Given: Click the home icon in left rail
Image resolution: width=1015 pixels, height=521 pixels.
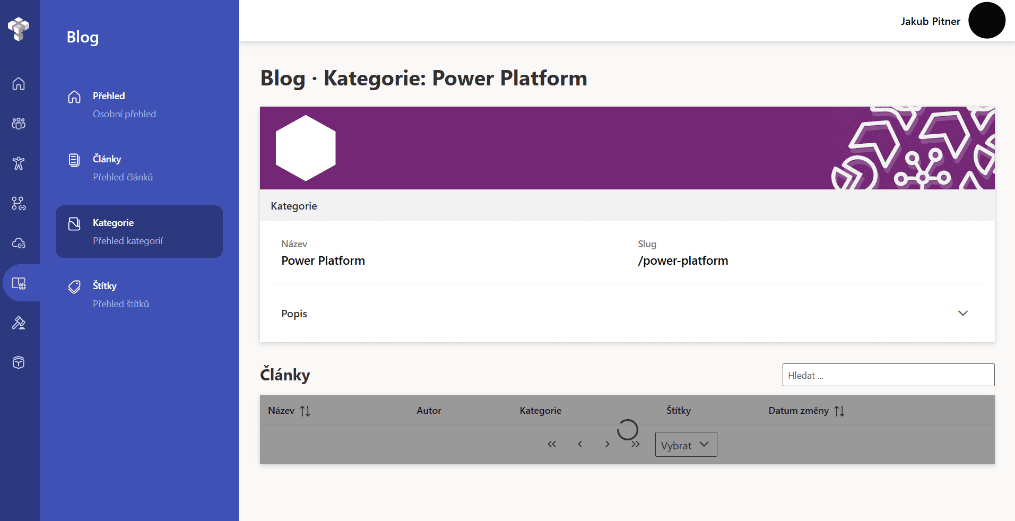Looking at the screenshot, I should [x=19, y=84].
